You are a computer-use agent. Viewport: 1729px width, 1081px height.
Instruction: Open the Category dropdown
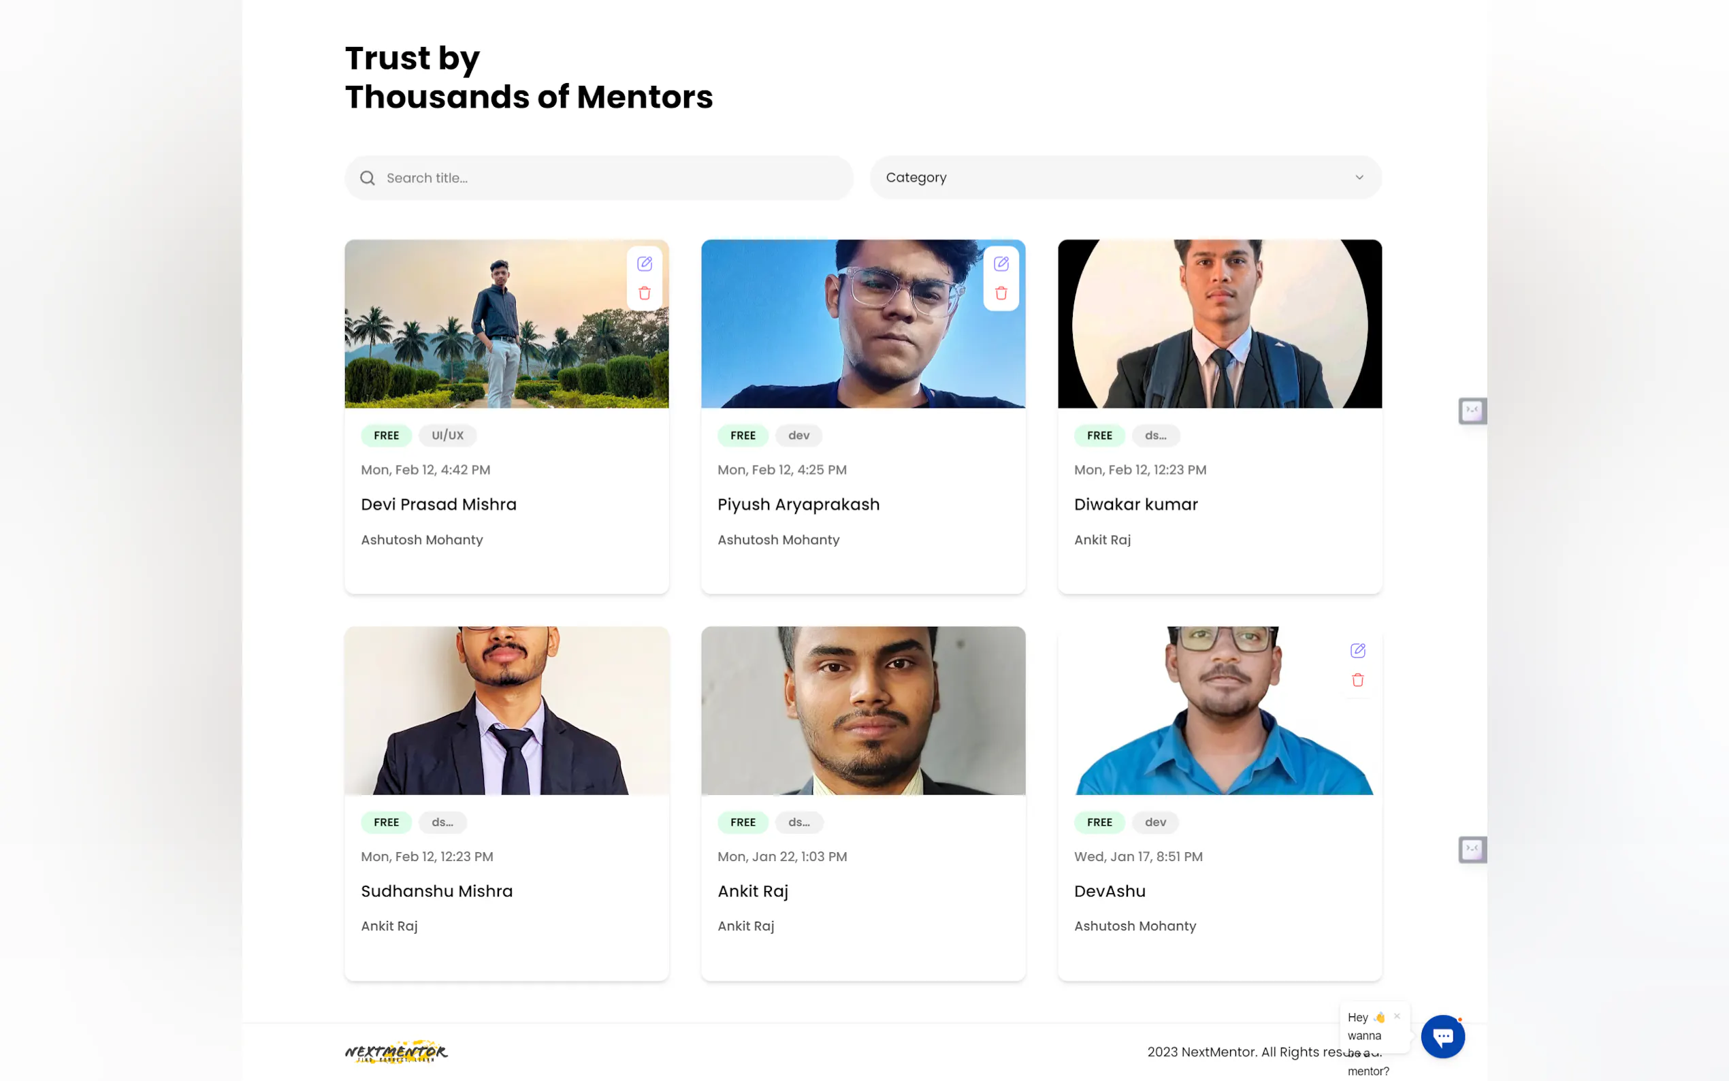1125,177
